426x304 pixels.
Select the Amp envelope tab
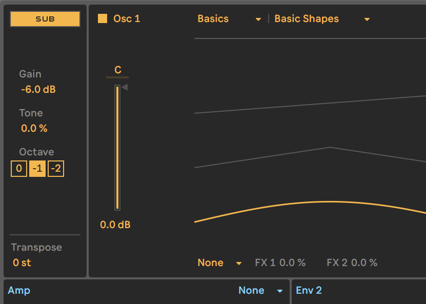(x=19, y=291)
